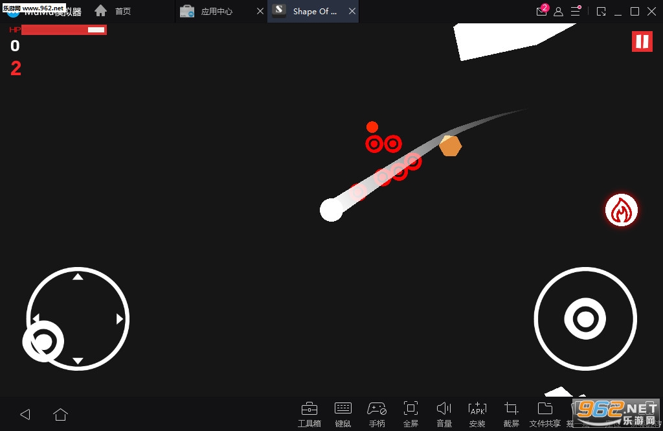The width and height of the screenshot is (663, 431).
Task: Click the Android home button
Action: coord(60,414)
